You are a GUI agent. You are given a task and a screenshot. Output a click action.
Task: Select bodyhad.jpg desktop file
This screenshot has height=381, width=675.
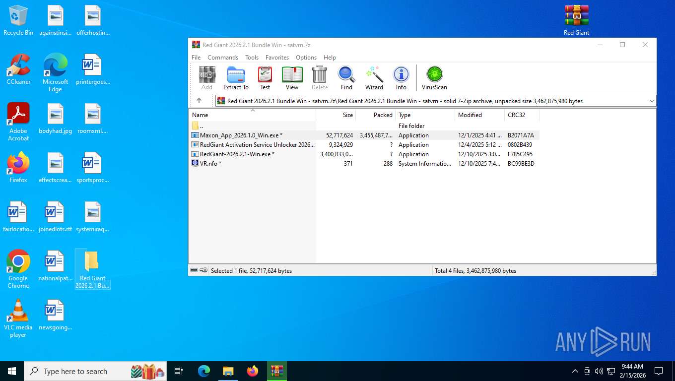(55, 119)
